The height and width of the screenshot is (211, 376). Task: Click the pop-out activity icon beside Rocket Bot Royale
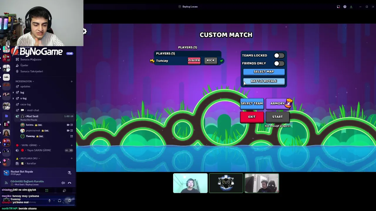[x=69, y=173]
